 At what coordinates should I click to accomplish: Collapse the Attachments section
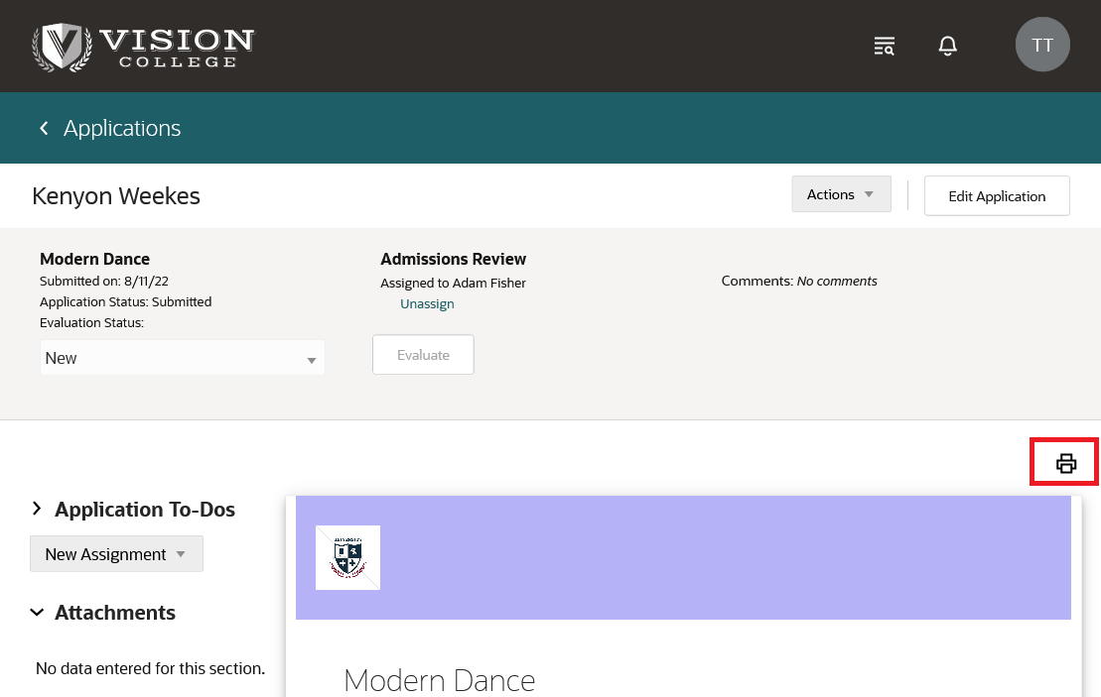click(38, 613)
